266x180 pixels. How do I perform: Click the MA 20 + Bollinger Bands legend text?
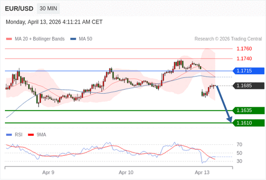tap(40, 39)
